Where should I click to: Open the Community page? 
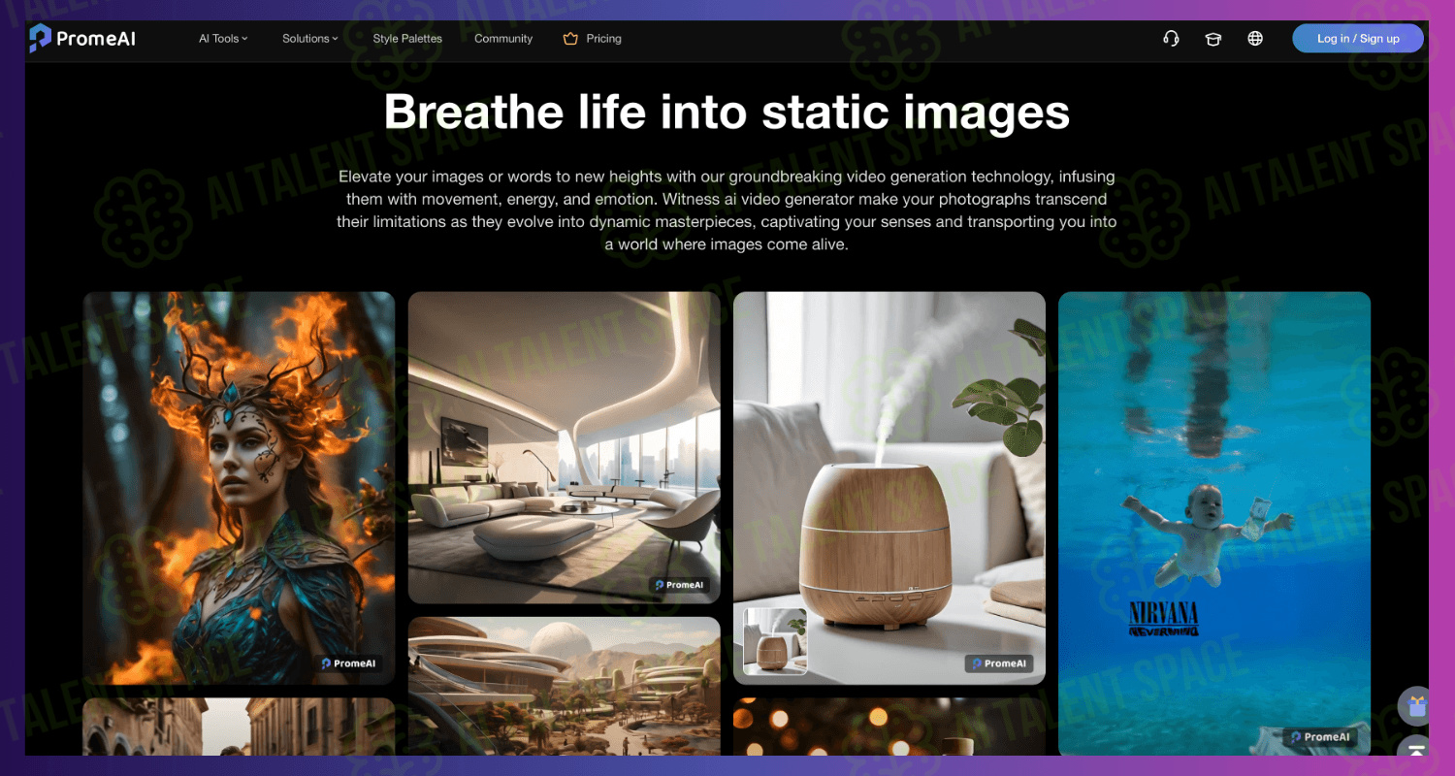[x=503, y=39]
